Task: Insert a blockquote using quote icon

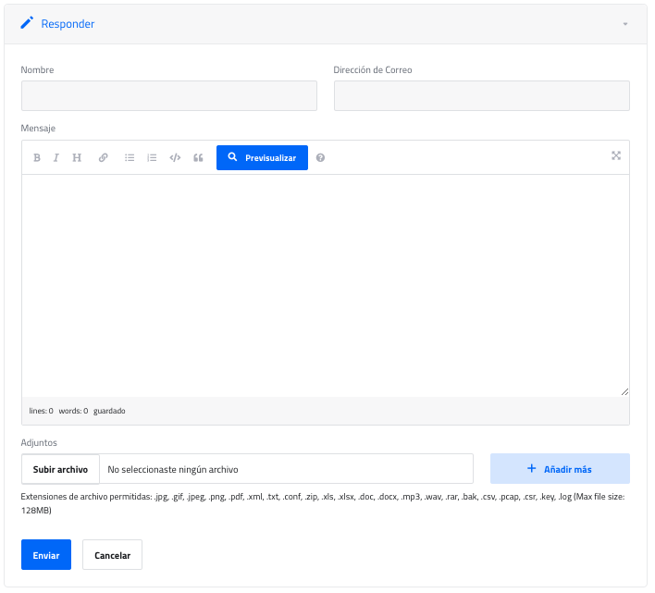Action: click(198, 158)
